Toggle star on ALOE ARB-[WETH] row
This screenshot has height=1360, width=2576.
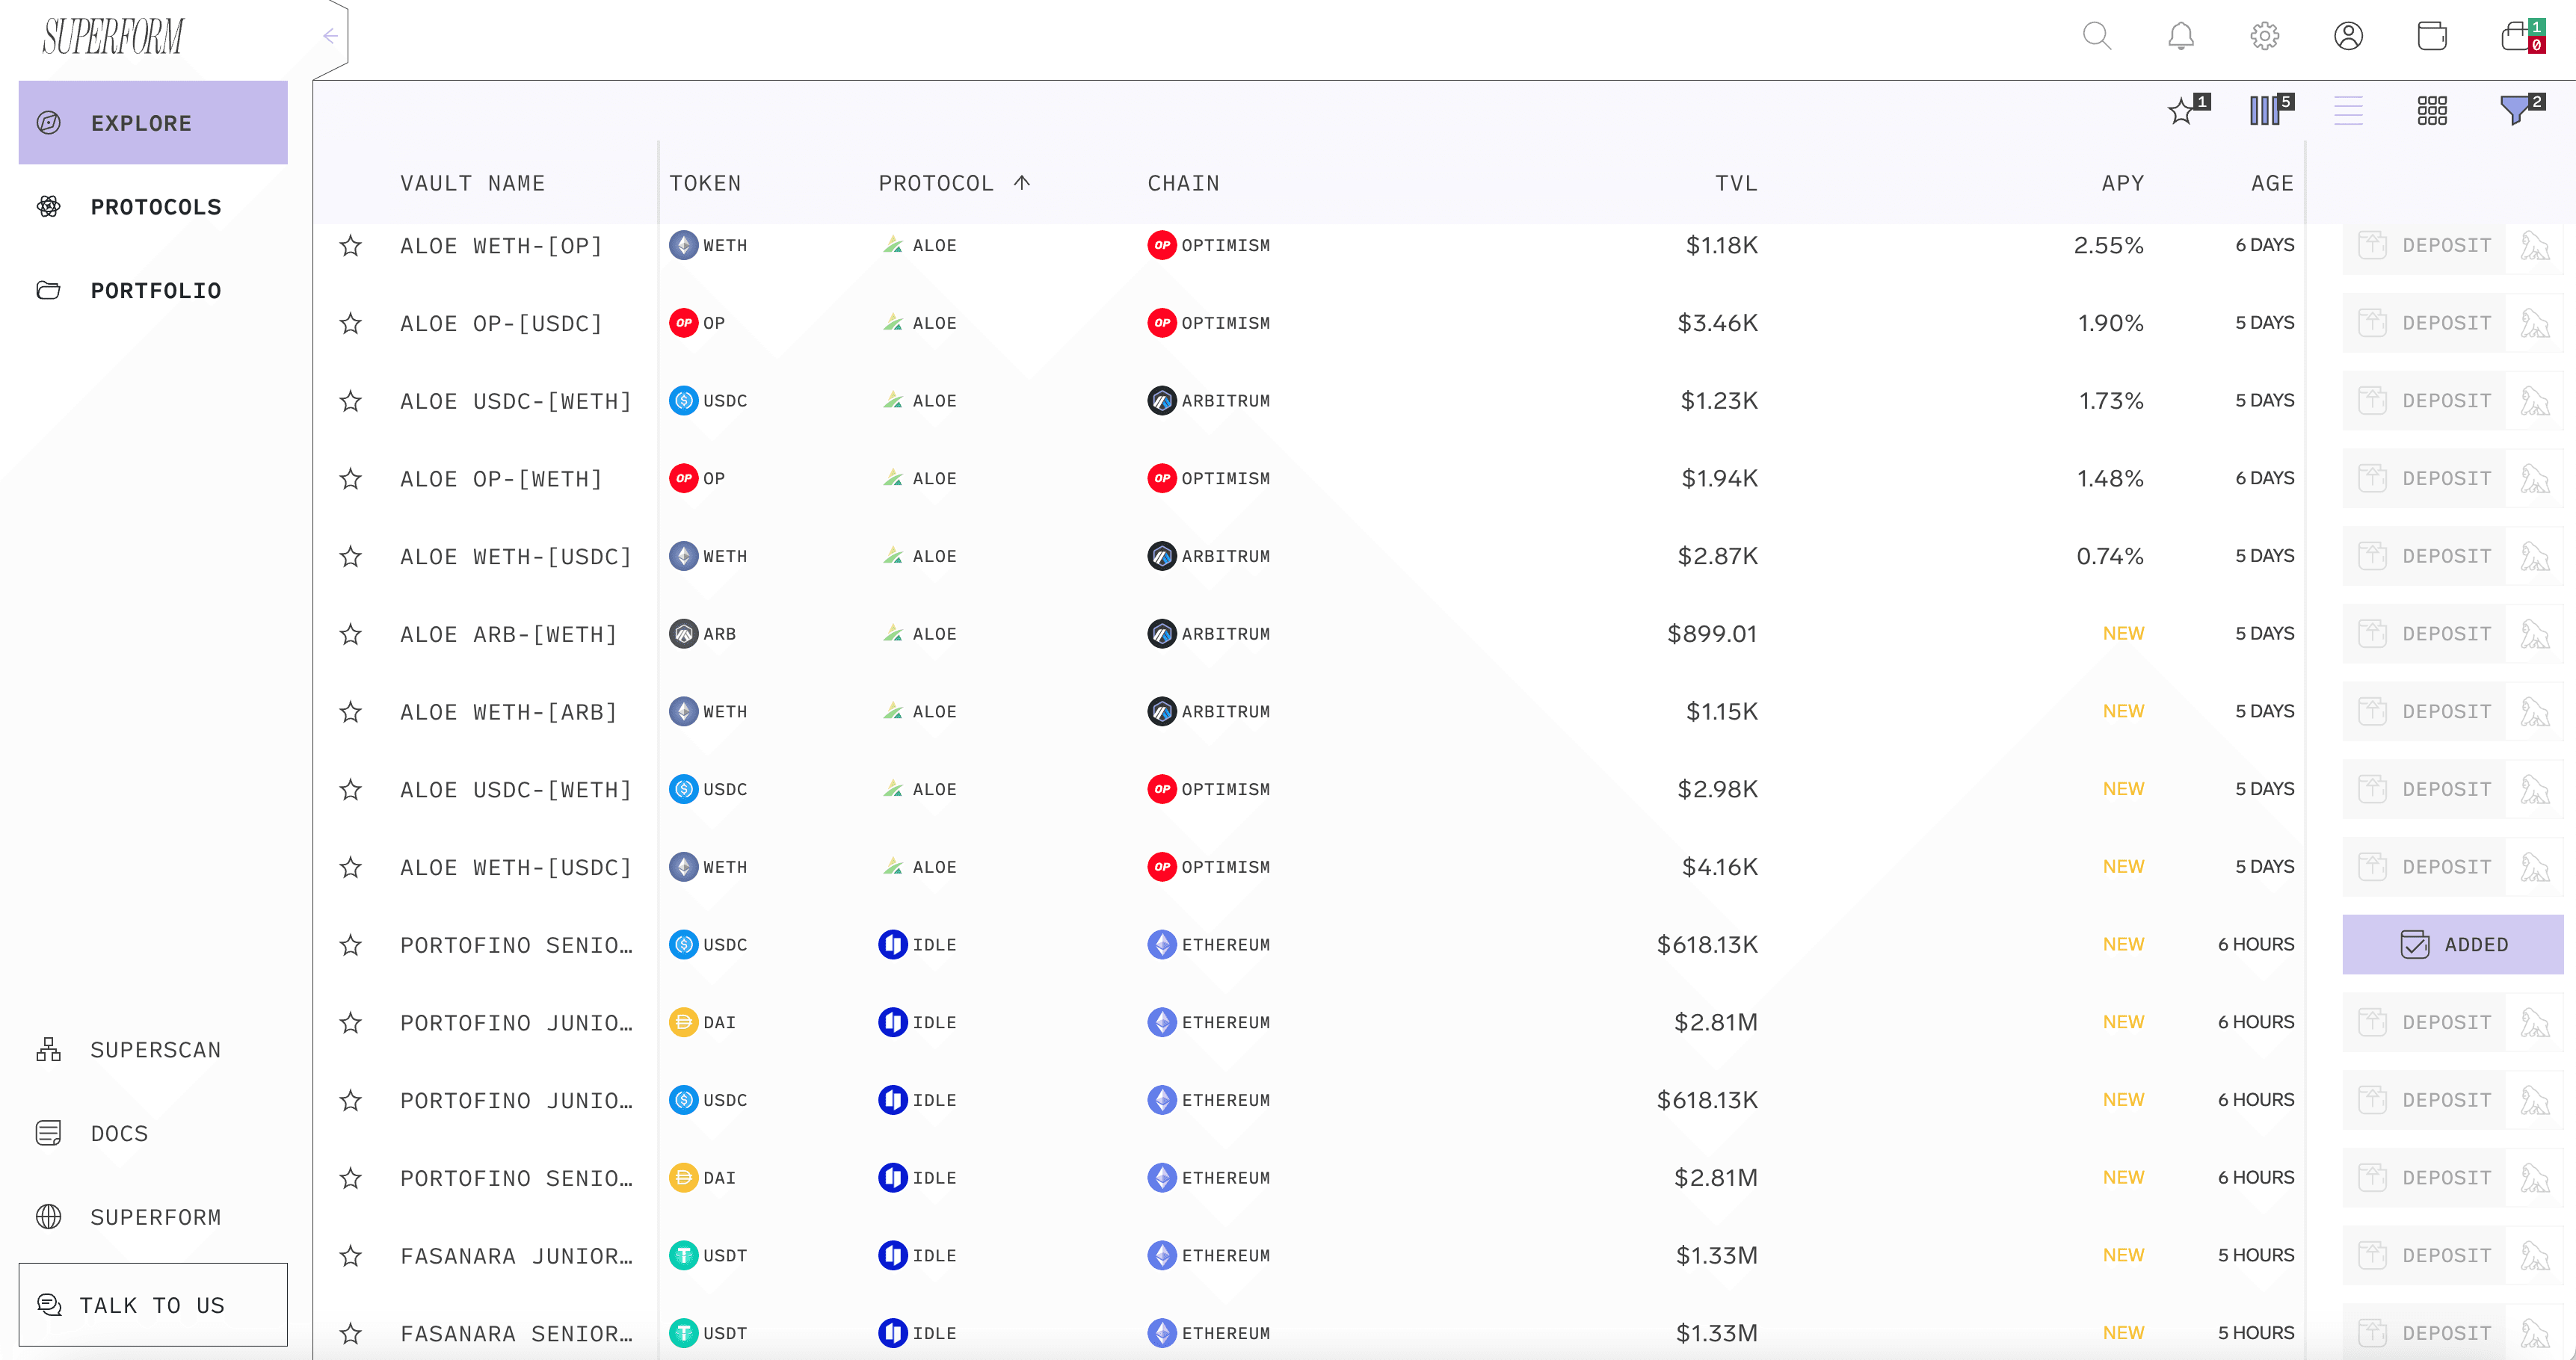[350, 634]
